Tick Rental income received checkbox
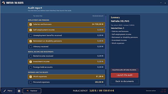This screenshot has height=94, width=168. click(31, 56)
